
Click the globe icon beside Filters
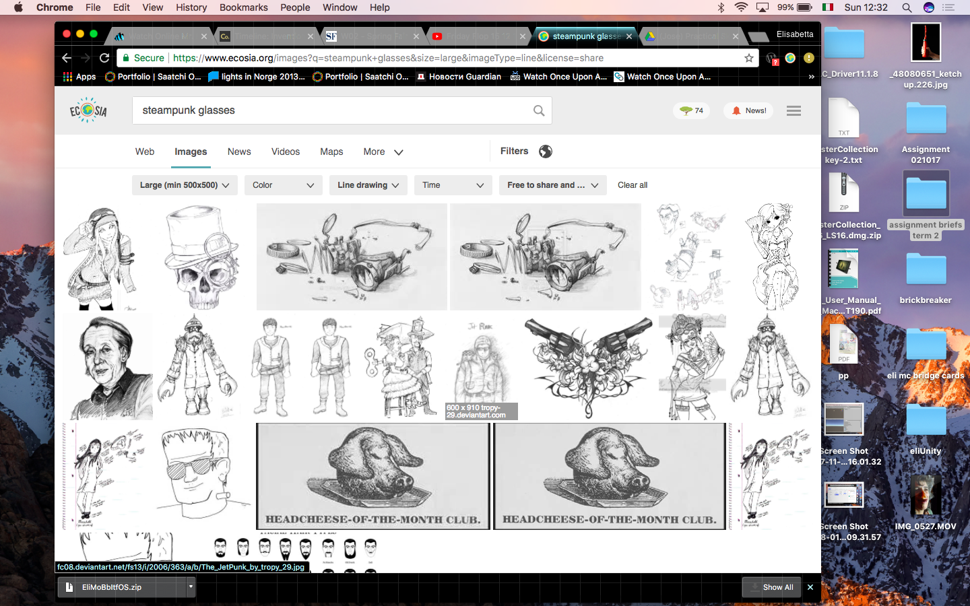click(x=546, y=151)
